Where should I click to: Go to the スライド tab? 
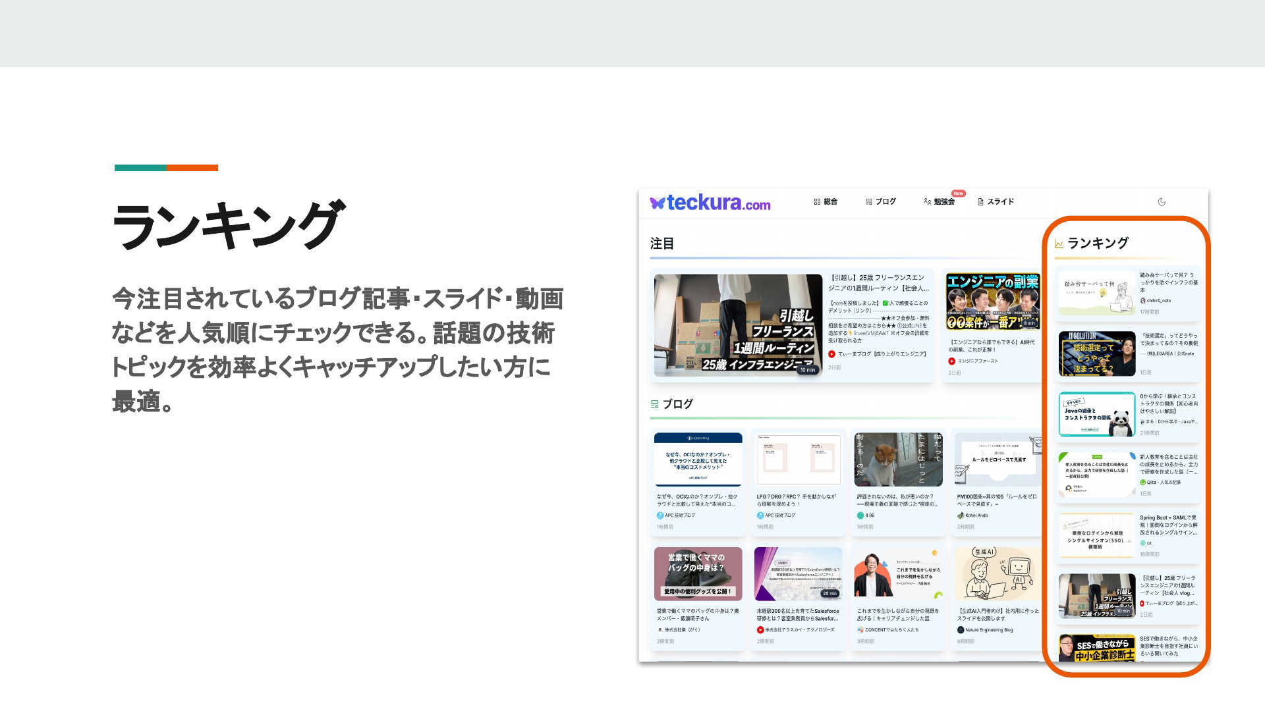coord(996,202)
